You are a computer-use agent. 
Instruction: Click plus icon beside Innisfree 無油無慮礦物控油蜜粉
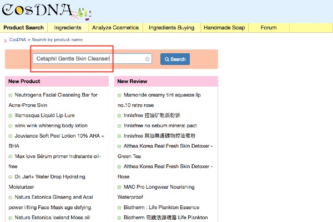click(x=119, y=136)
